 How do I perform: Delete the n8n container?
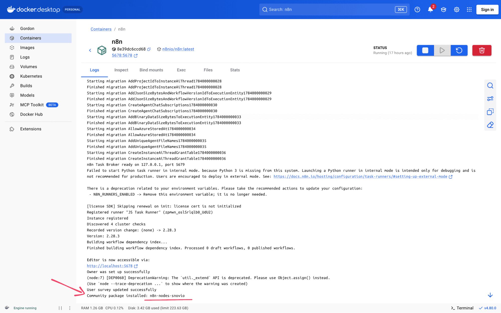point(482,50)
